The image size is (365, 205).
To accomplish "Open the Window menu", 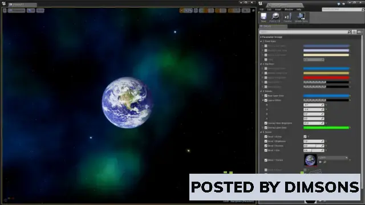I will coord(289,10).
